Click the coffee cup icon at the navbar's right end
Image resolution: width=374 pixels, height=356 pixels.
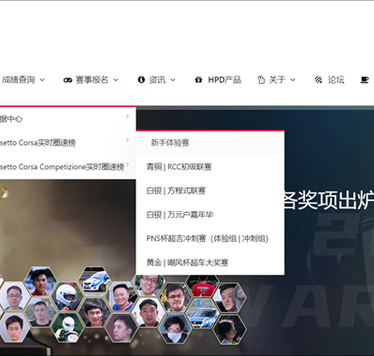(x=365, y=79)
